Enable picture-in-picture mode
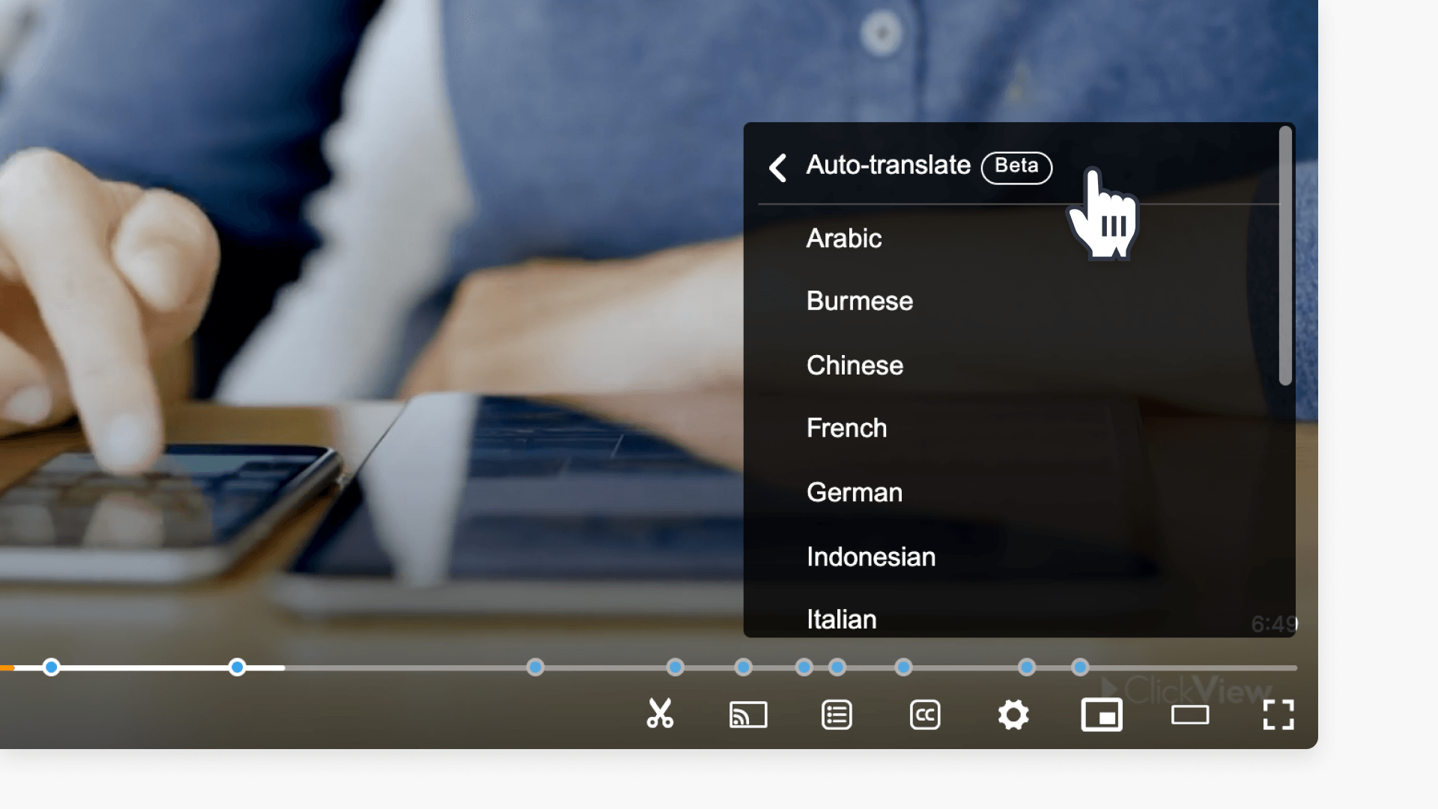 coord(1102,715)
